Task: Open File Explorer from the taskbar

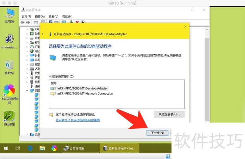Action: [42, 148]
